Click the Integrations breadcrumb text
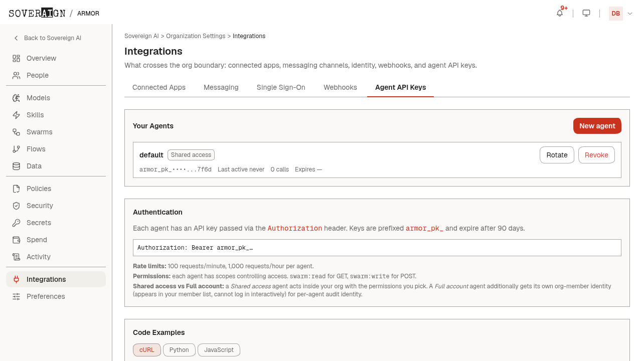The height and width of the screenshot is (361, 642). point(249,36)
